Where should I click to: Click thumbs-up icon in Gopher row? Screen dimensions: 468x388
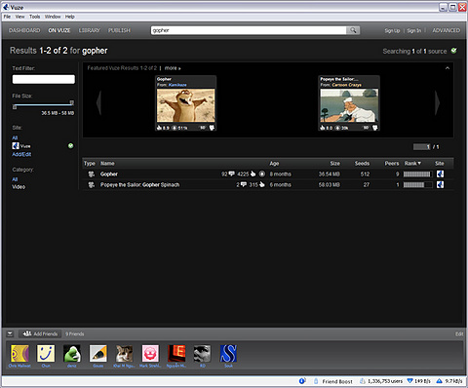point(253,174)
